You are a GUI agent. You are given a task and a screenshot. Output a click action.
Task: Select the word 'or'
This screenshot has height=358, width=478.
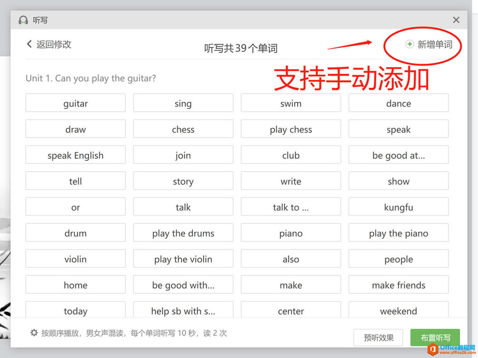click(76, 207)
